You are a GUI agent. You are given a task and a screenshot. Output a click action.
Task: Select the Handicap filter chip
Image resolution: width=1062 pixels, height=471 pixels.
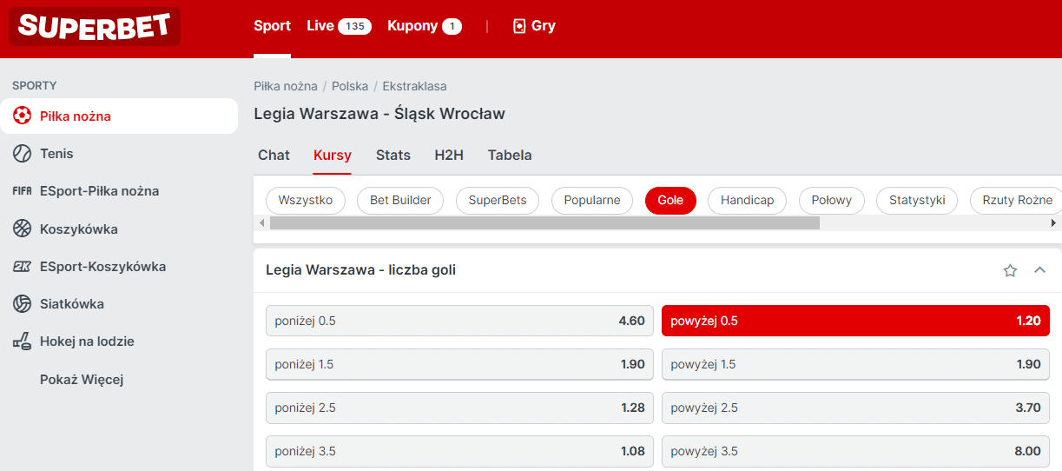[x=747, y=200]
